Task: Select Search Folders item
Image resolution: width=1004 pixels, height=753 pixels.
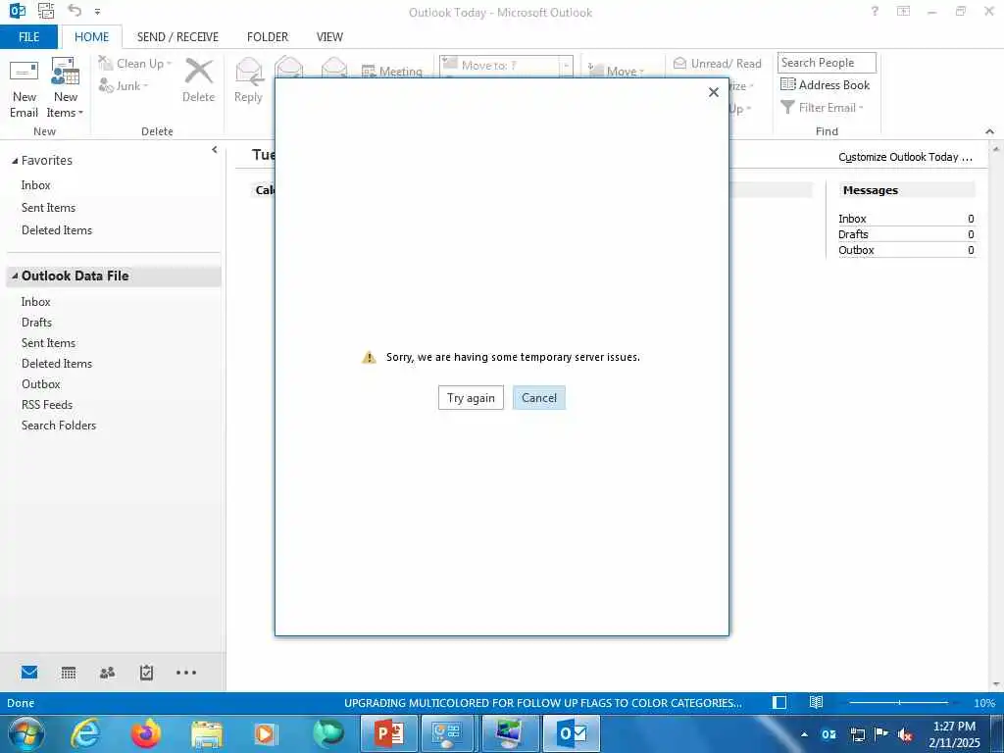Action: 59,426
